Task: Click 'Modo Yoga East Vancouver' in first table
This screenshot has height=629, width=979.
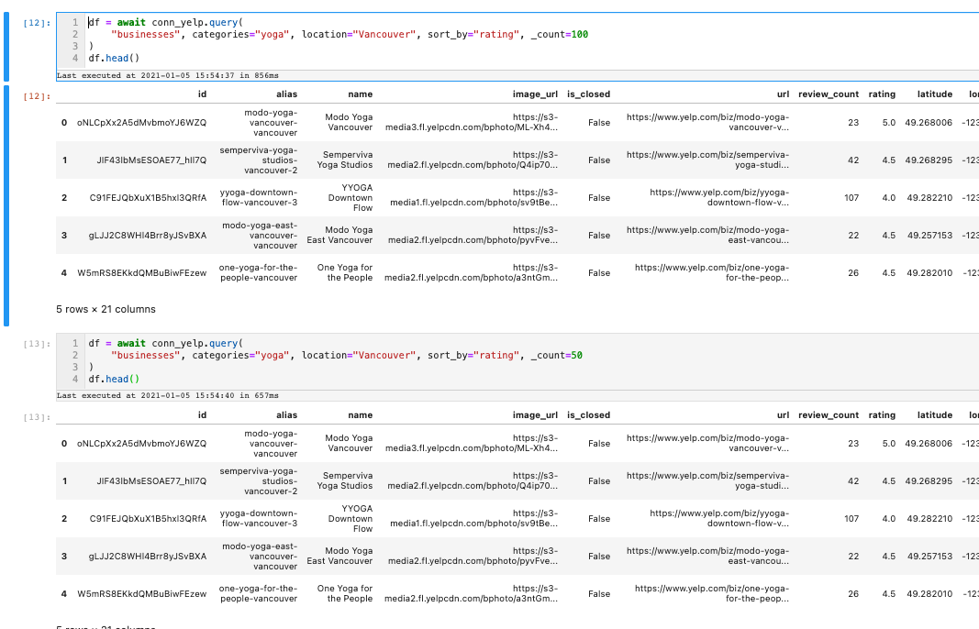Action: 339,235
